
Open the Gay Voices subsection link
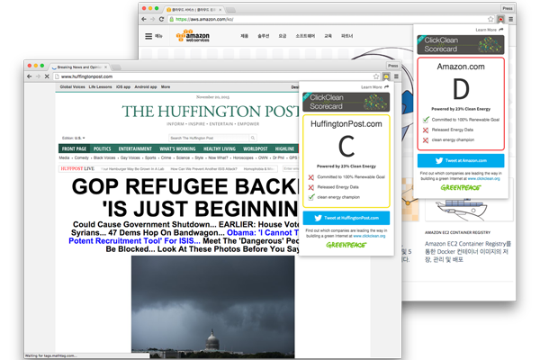(130, 157)
